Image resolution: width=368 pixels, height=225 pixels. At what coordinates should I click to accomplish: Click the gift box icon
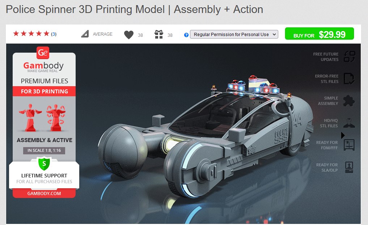(x=159, y=34)
